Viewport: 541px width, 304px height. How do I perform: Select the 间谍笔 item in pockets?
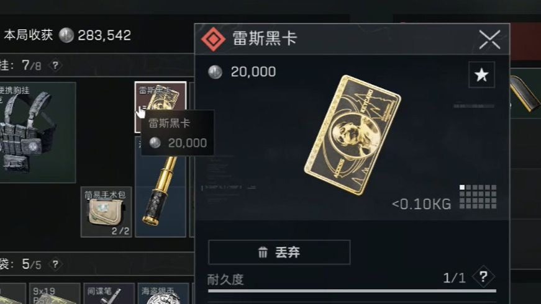tap(109, 293)
